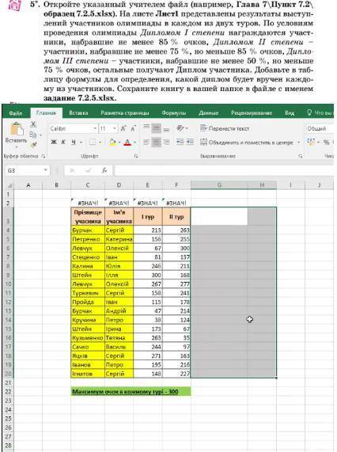Expand the borders dropdown arrow
This screenshot has width=337, height=452.
coord(100,142)
